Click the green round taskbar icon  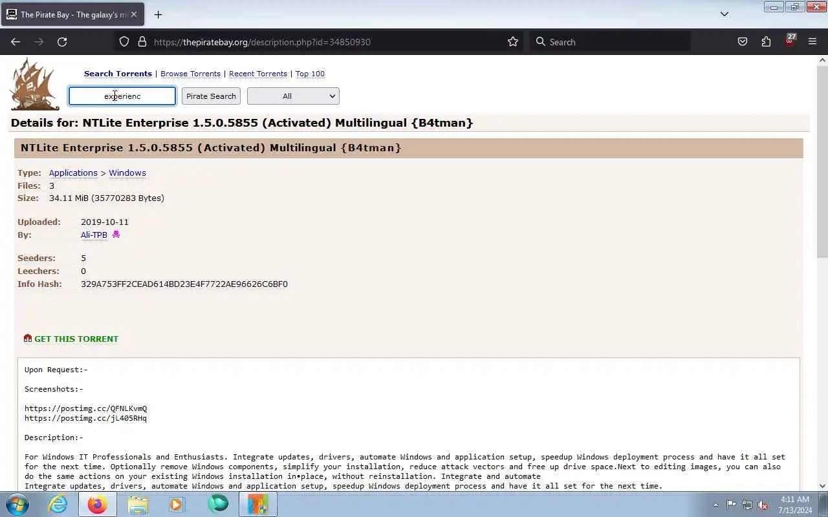pyautogui.click(x=218, y=503)
